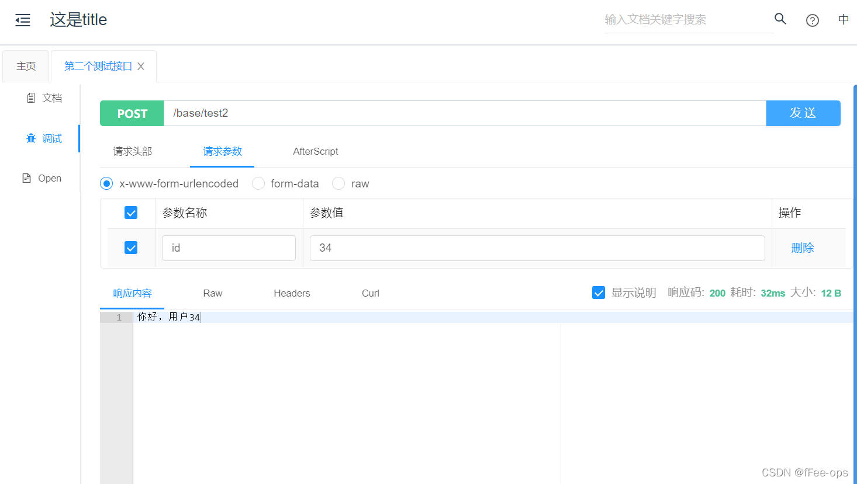Collapse the sidebar menu icon
857x484 pixels.
(x=23, y=20)
